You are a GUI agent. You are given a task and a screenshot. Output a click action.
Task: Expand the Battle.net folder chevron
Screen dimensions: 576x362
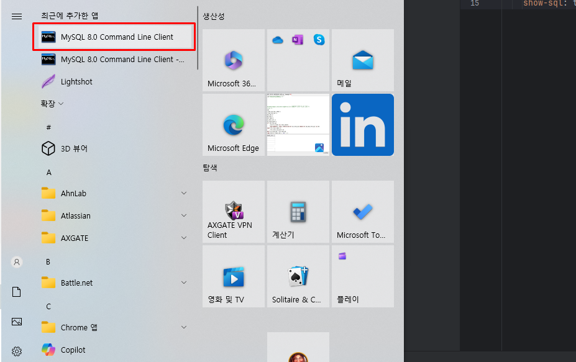(x=184, y=283)
